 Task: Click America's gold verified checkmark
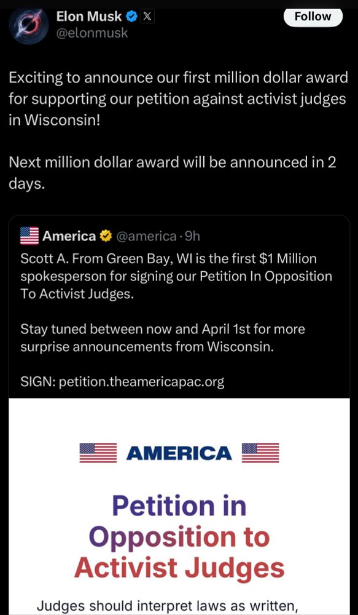106,236
